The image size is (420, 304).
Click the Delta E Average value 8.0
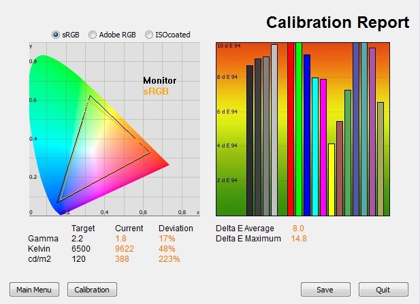[x=298, y=229]
